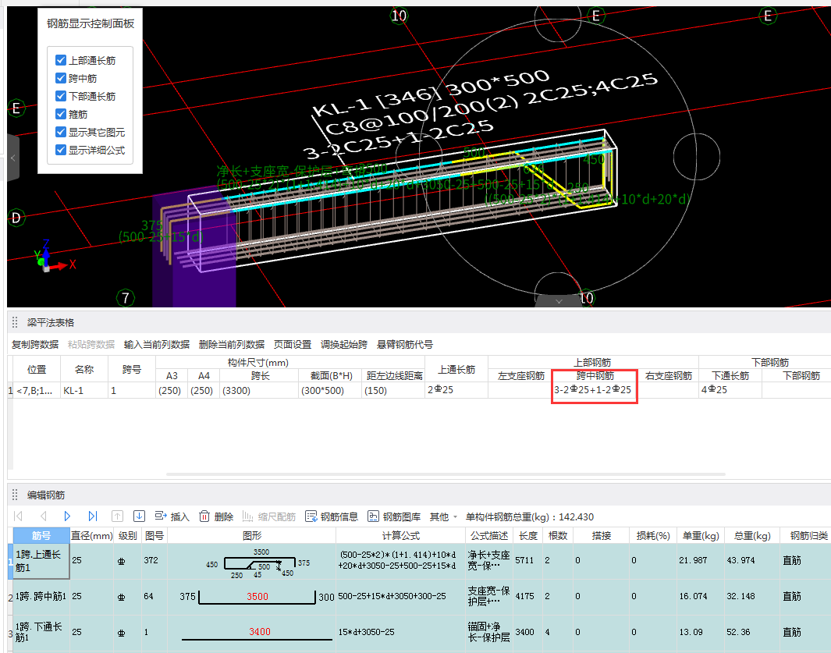Click the 删除 delete row button

(x=216, y=516)
